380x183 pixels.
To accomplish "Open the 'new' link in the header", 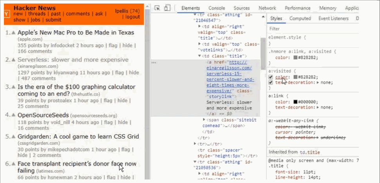I will click(x=18, y=14).
